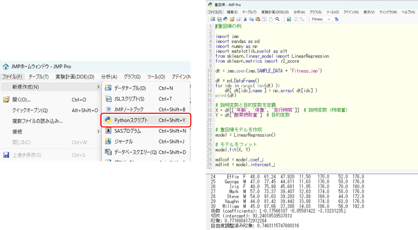
Task: Open テーブル(T) menu in JMP Home Window
Action: (38, 77)
